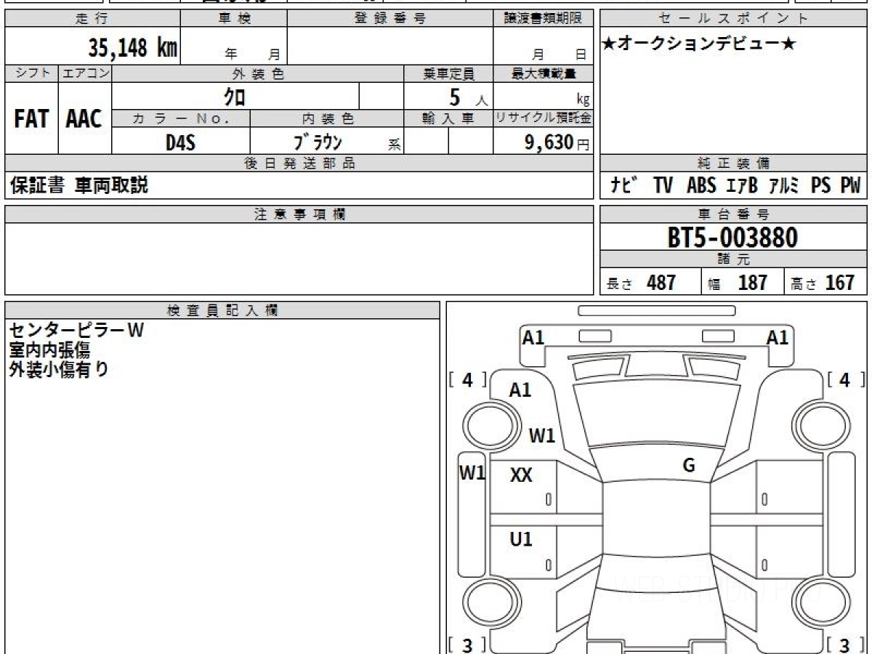Click the 外装色 header
This screenshot has width=872, height=654.
coord(258,73)
